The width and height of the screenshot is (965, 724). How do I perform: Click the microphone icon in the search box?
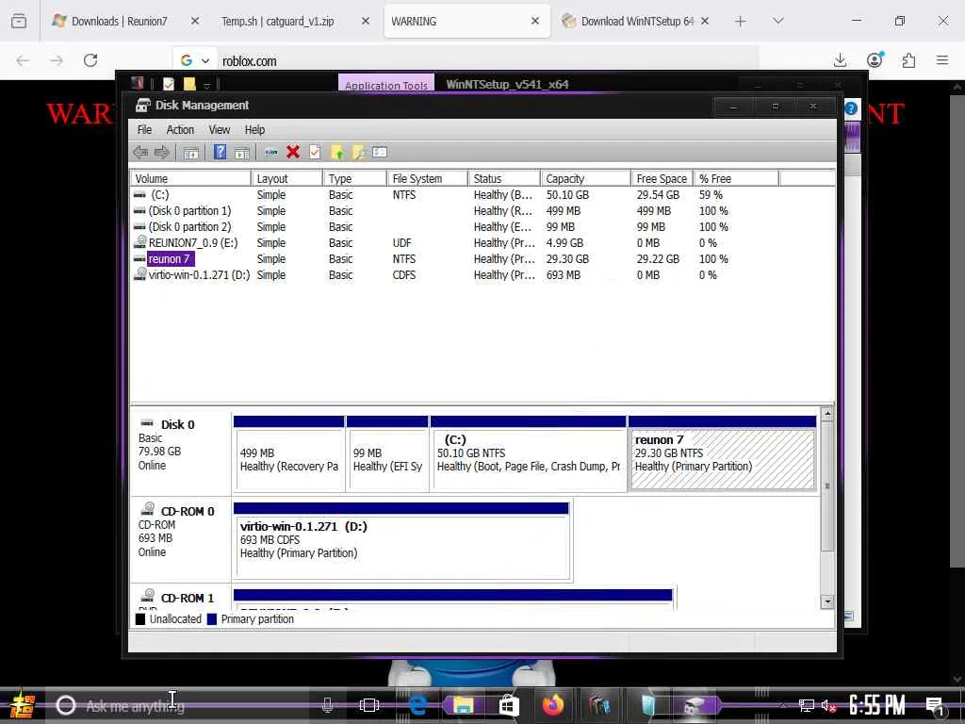coord(327,705)
